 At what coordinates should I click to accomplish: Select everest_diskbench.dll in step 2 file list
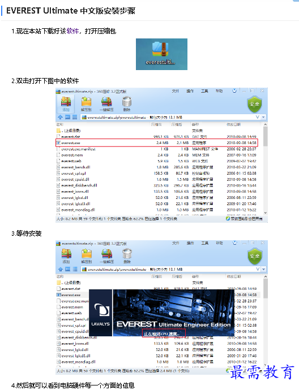click(x=159, y=185)
